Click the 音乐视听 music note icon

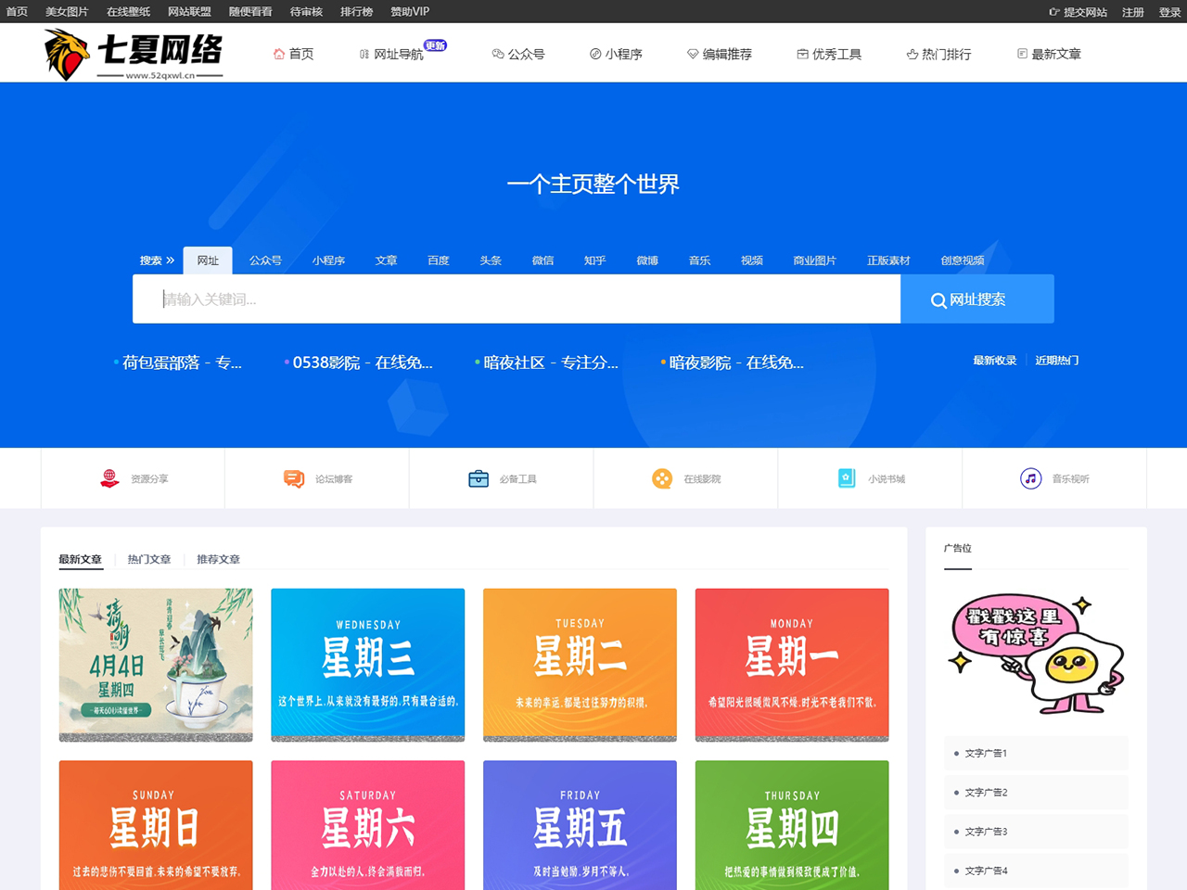pos(1030,478)
